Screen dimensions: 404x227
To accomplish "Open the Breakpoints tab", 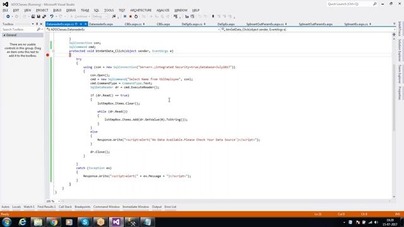I will (83, 207).
